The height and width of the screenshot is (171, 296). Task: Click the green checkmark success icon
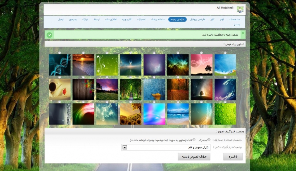point(50,35)
